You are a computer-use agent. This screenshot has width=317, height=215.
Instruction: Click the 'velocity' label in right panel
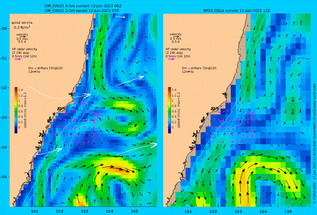176,34
